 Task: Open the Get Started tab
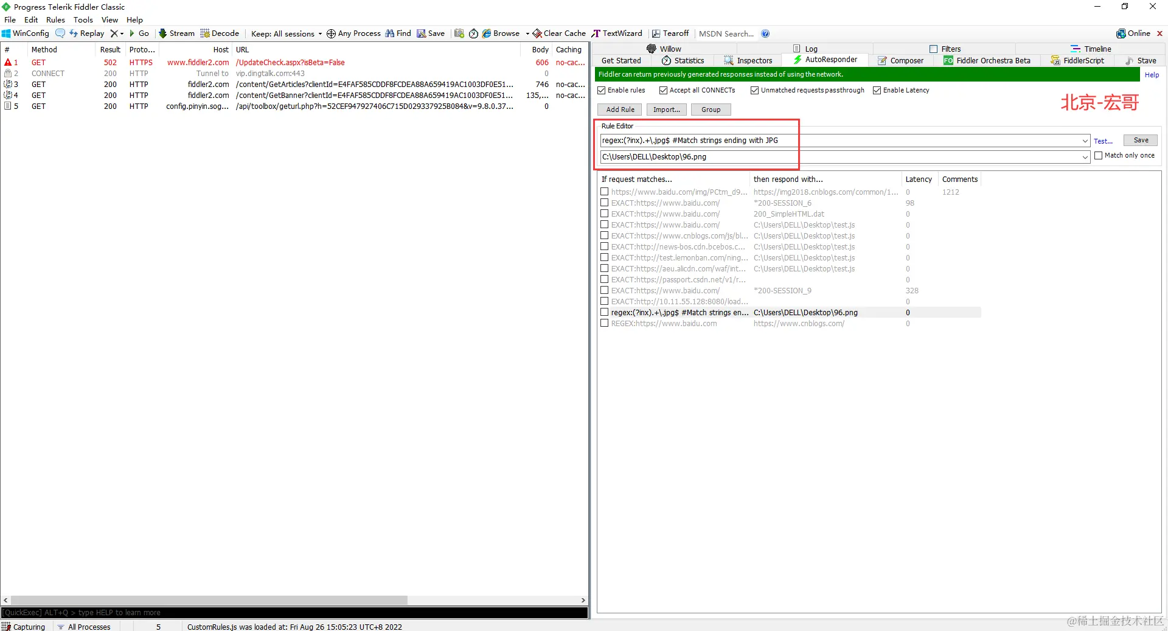point(621,60)
